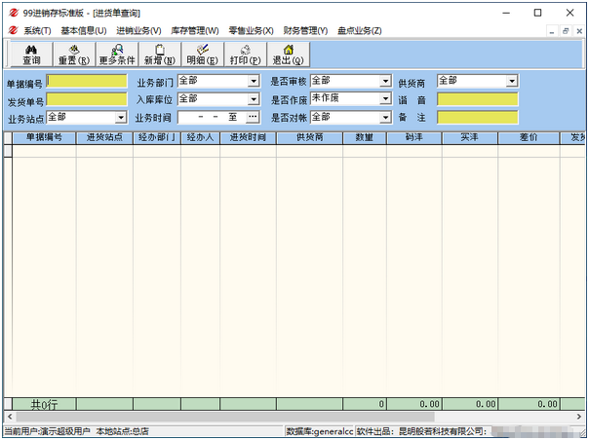This screenshot has width=589, height=440.
Task: Click the ellipsis button beside 业务时间
Action: (253, 118)
